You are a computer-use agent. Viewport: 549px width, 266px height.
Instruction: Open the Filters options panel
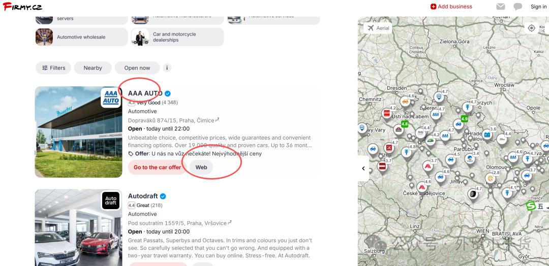click(x=53, y=68)
